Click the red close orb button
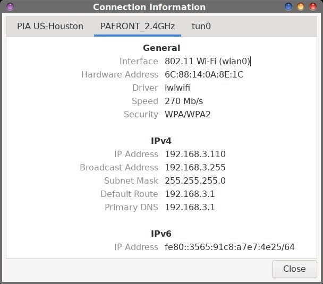 click(x=313, y=6)
